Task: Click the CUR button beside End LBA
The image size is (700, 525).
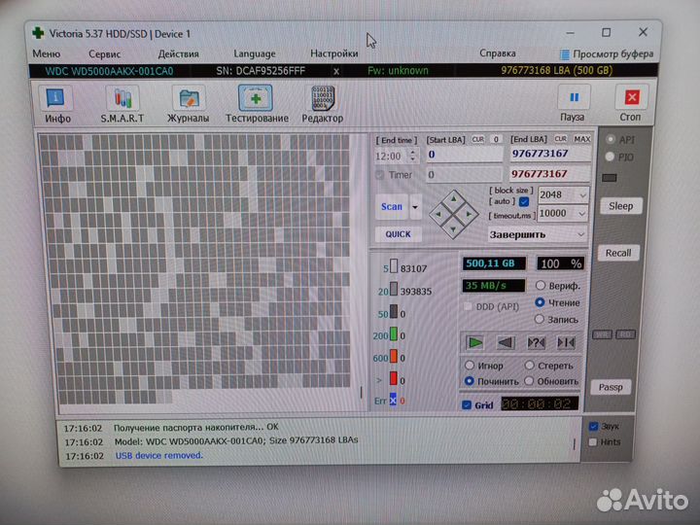Action: (x=560, y=139)
